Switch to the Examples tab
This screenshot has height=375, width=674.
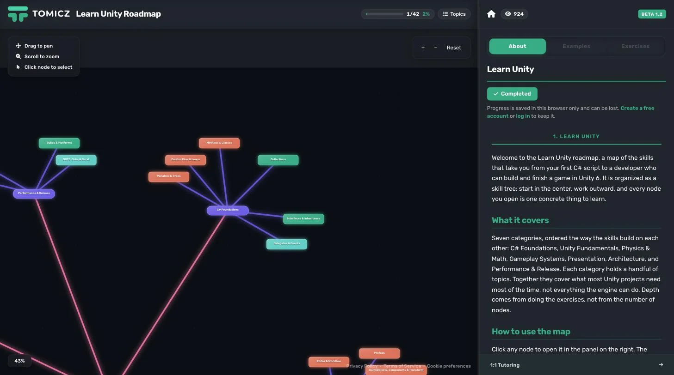coord(576,46)
